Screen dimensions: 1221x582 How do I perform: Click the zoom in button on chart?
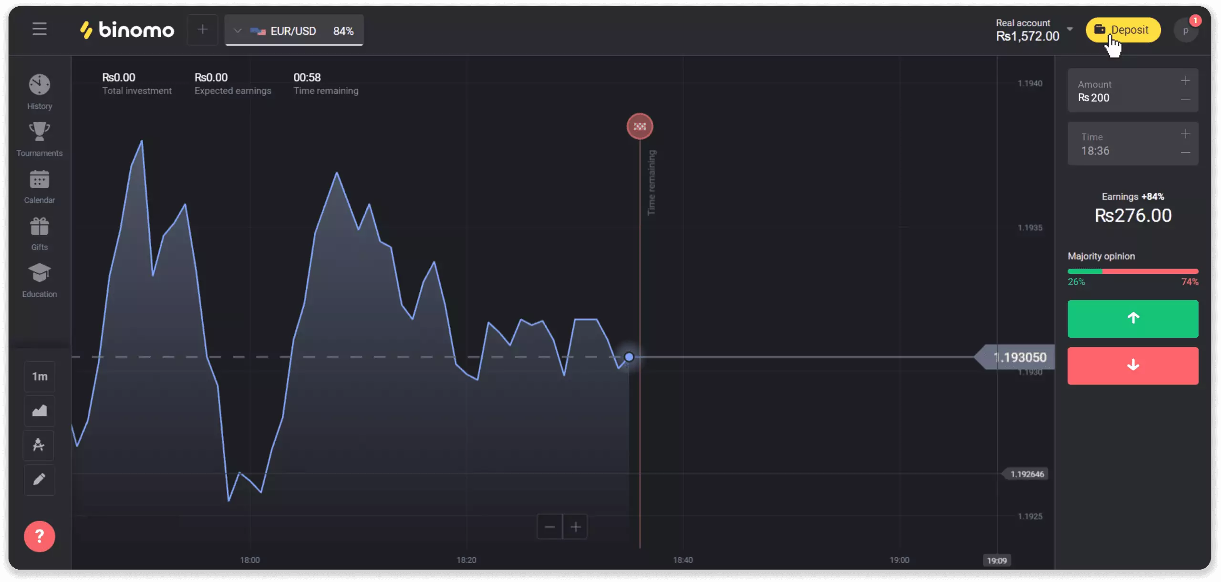576,527
